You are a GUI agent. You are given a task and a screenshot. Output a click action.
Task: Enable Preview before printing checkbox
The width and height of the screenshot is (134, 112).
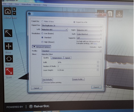[x=43, y=83]
